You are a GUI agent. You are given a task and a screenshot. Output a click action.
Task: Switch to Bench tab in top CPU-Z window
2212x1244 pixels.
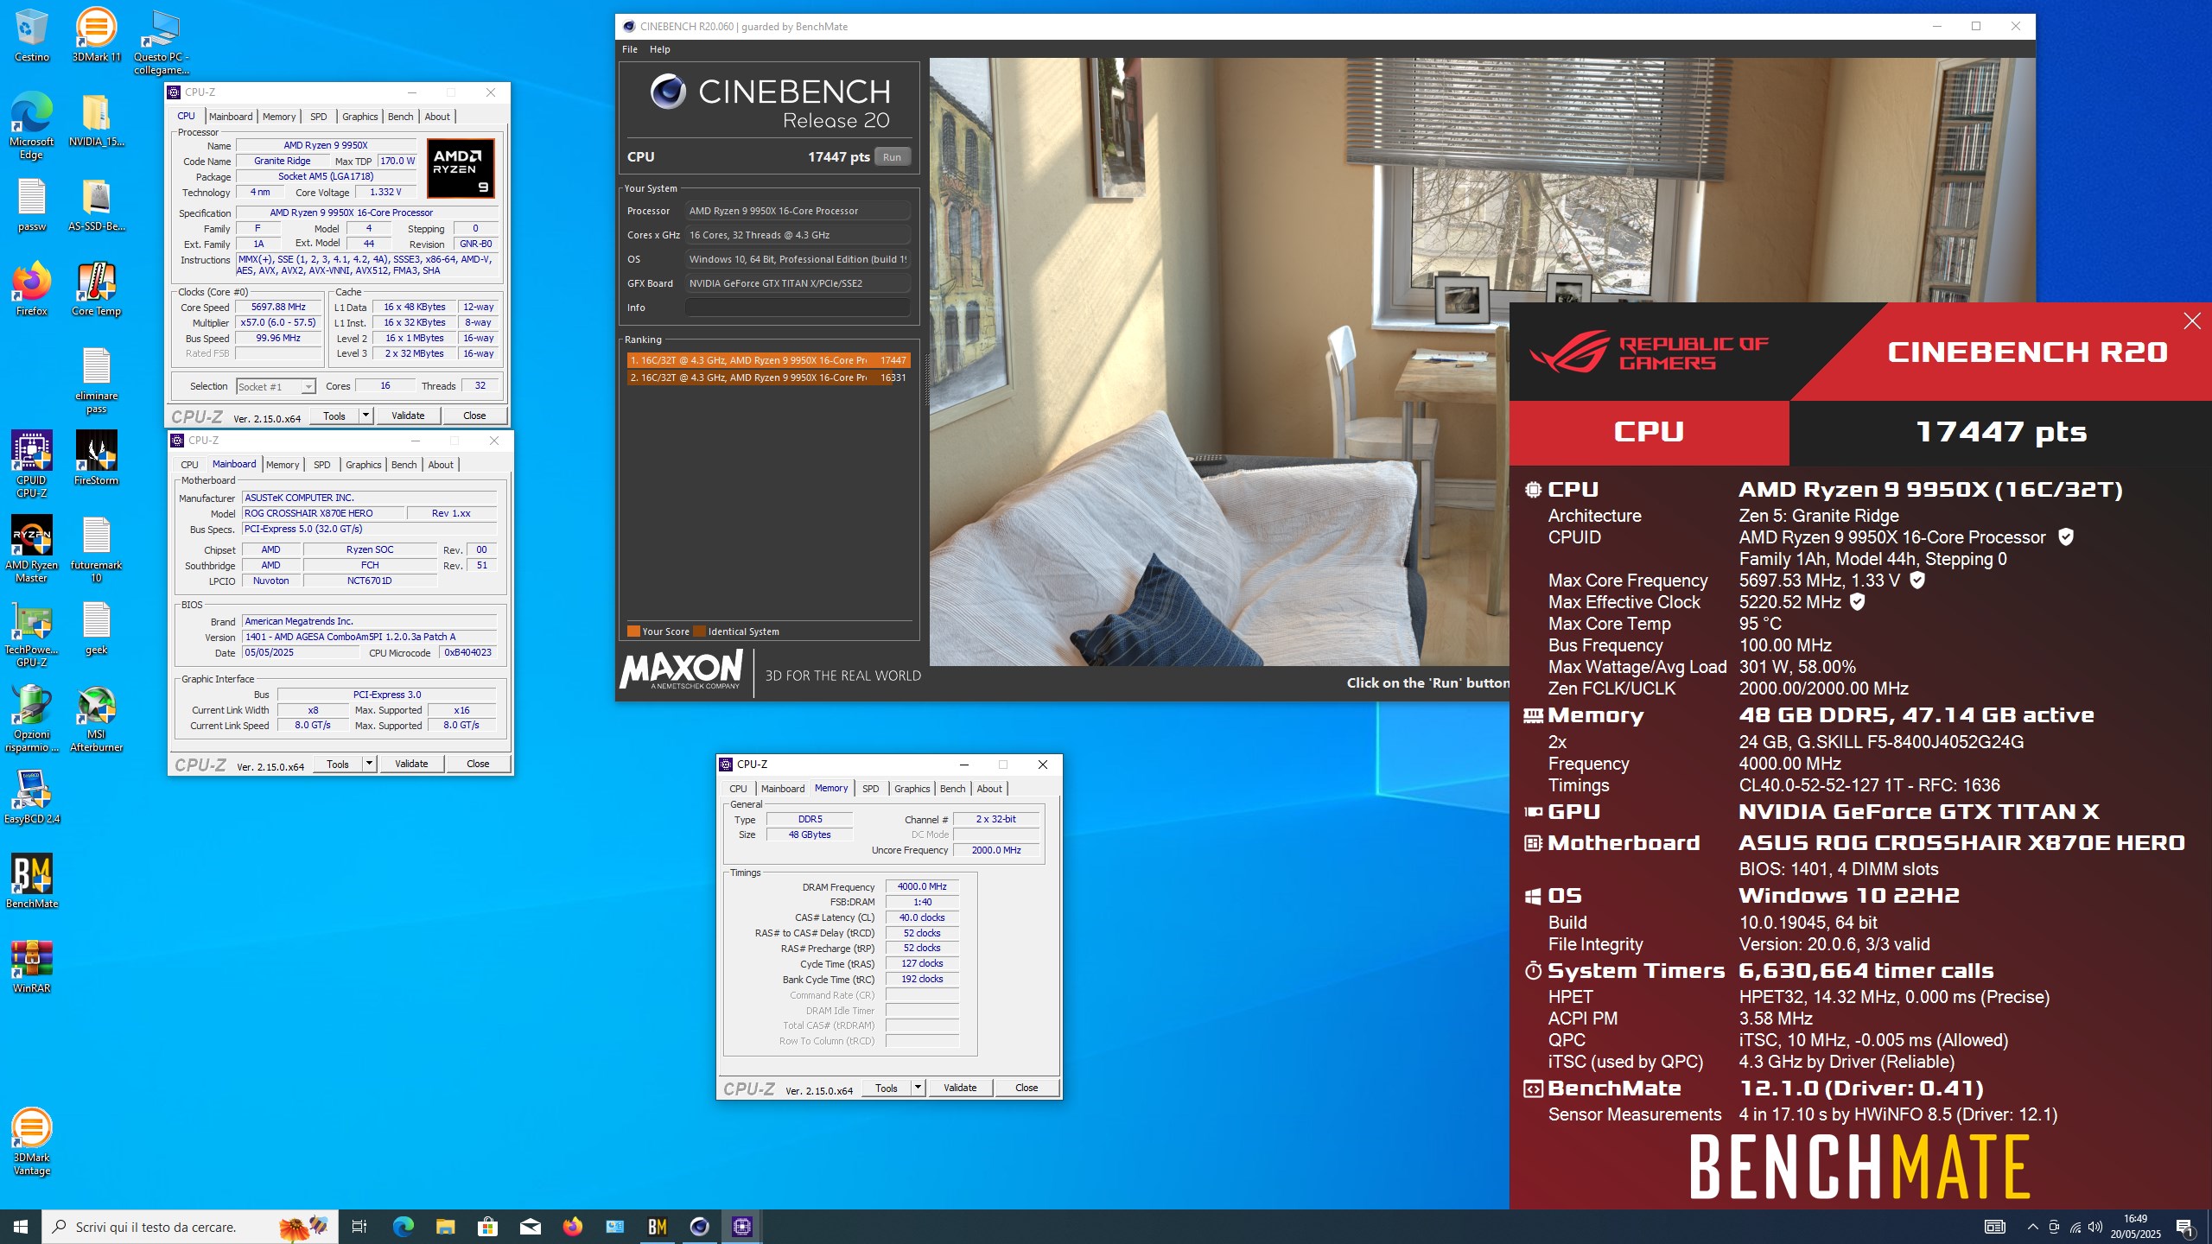(x=400, y=117)
